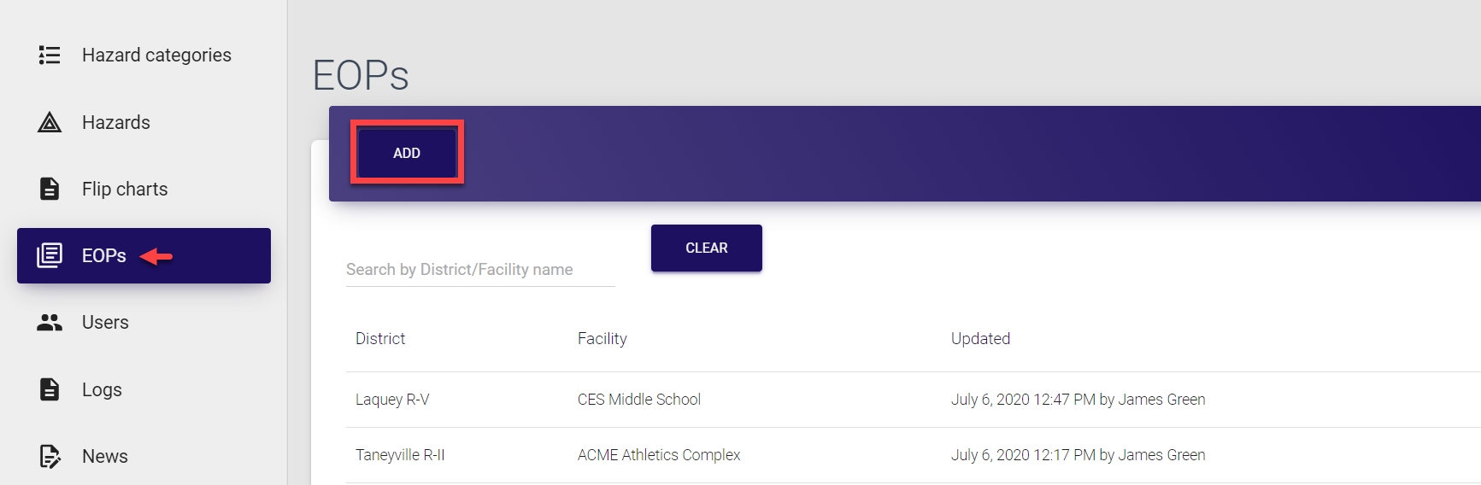
Task: Focus the District/Facility name search field
Action: tap(479, 270)
